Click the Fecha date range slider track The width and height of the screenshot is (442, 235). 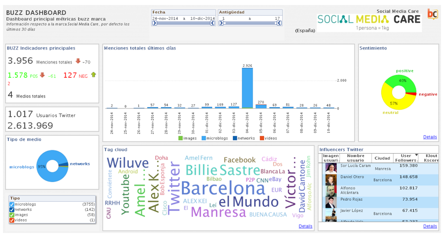click(183, 23)
